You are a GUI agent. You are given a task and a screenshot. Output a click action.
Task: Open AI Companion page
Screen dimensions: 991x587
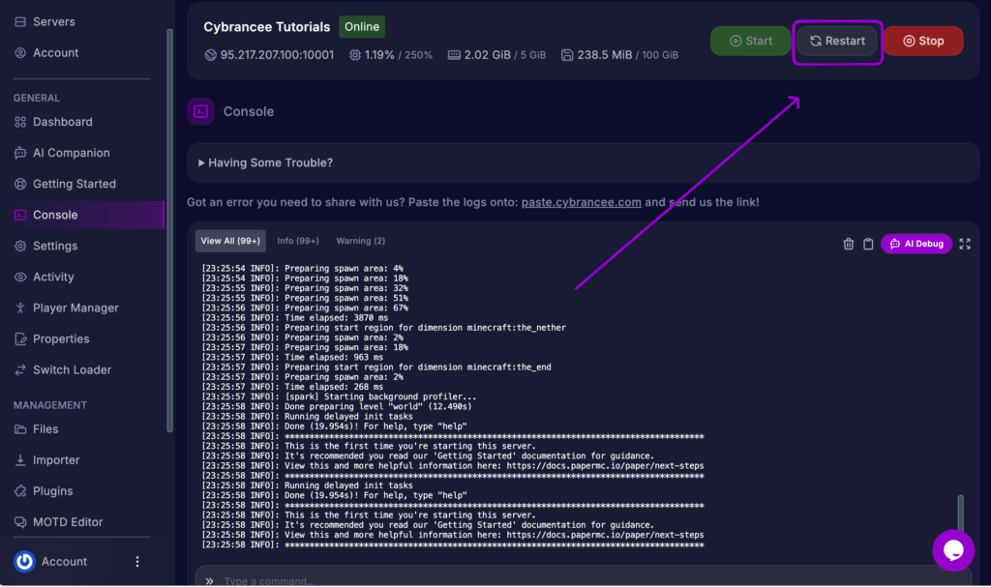pos(71,152)
